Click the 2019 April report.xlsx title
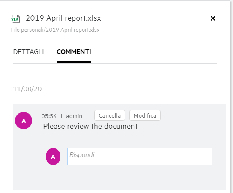 pyautogui.click(x=63, y=18)
